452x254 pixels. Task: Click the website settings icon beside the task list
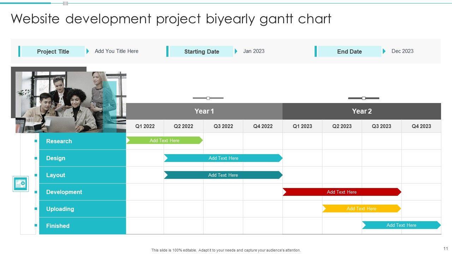20,184
